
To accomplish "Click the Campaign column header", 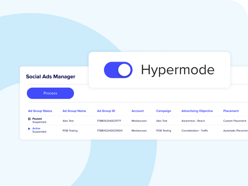I will [x=164, y=111].
